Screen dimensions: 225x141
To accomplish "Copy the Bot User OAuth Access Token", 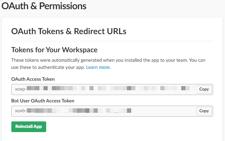I will point(204,111).
